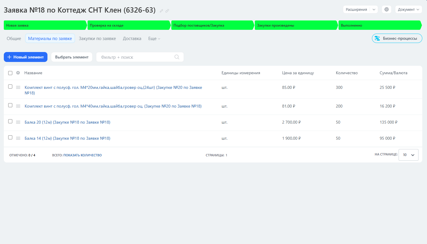
Task: Open settings via top-right gear icon
Action: (x=387, y=9)
